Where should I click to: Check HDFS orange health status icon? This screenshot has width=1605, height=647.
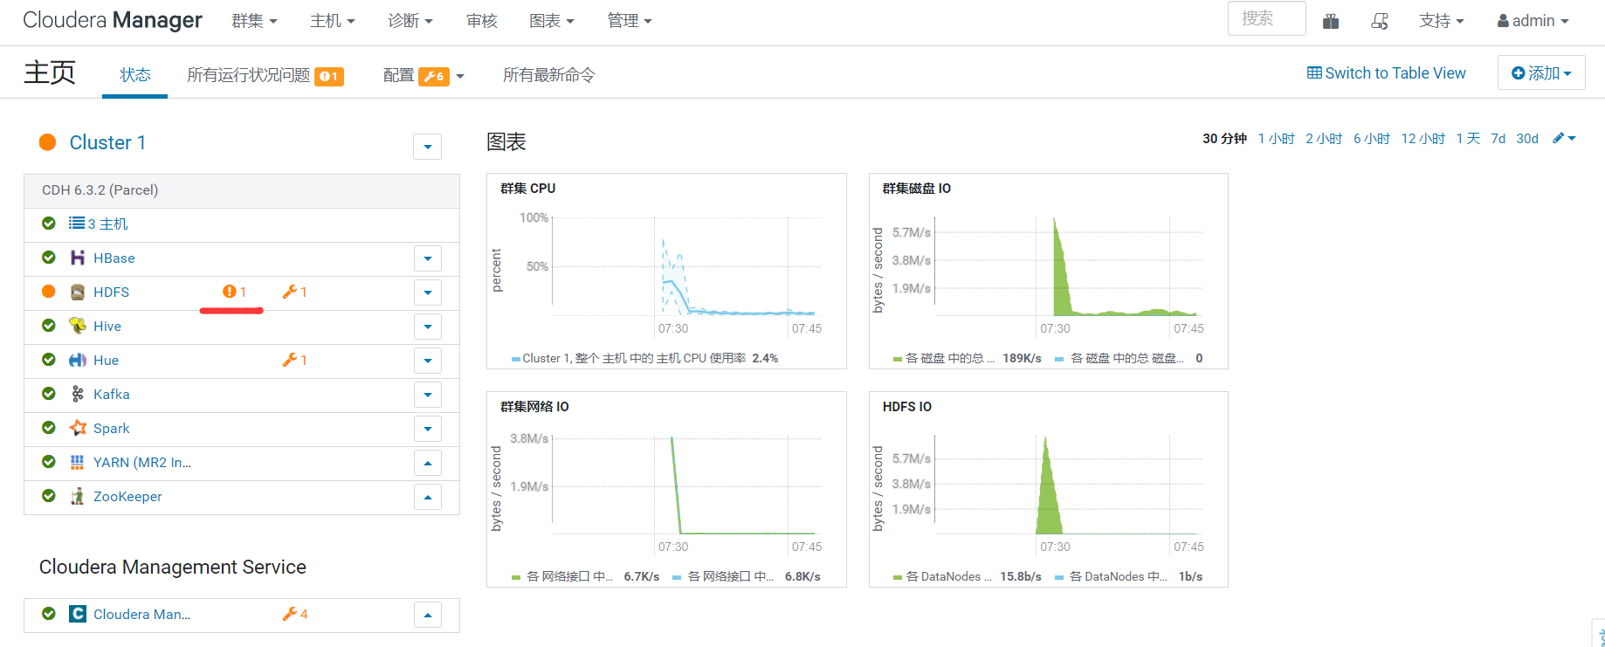tap(49, 292)
